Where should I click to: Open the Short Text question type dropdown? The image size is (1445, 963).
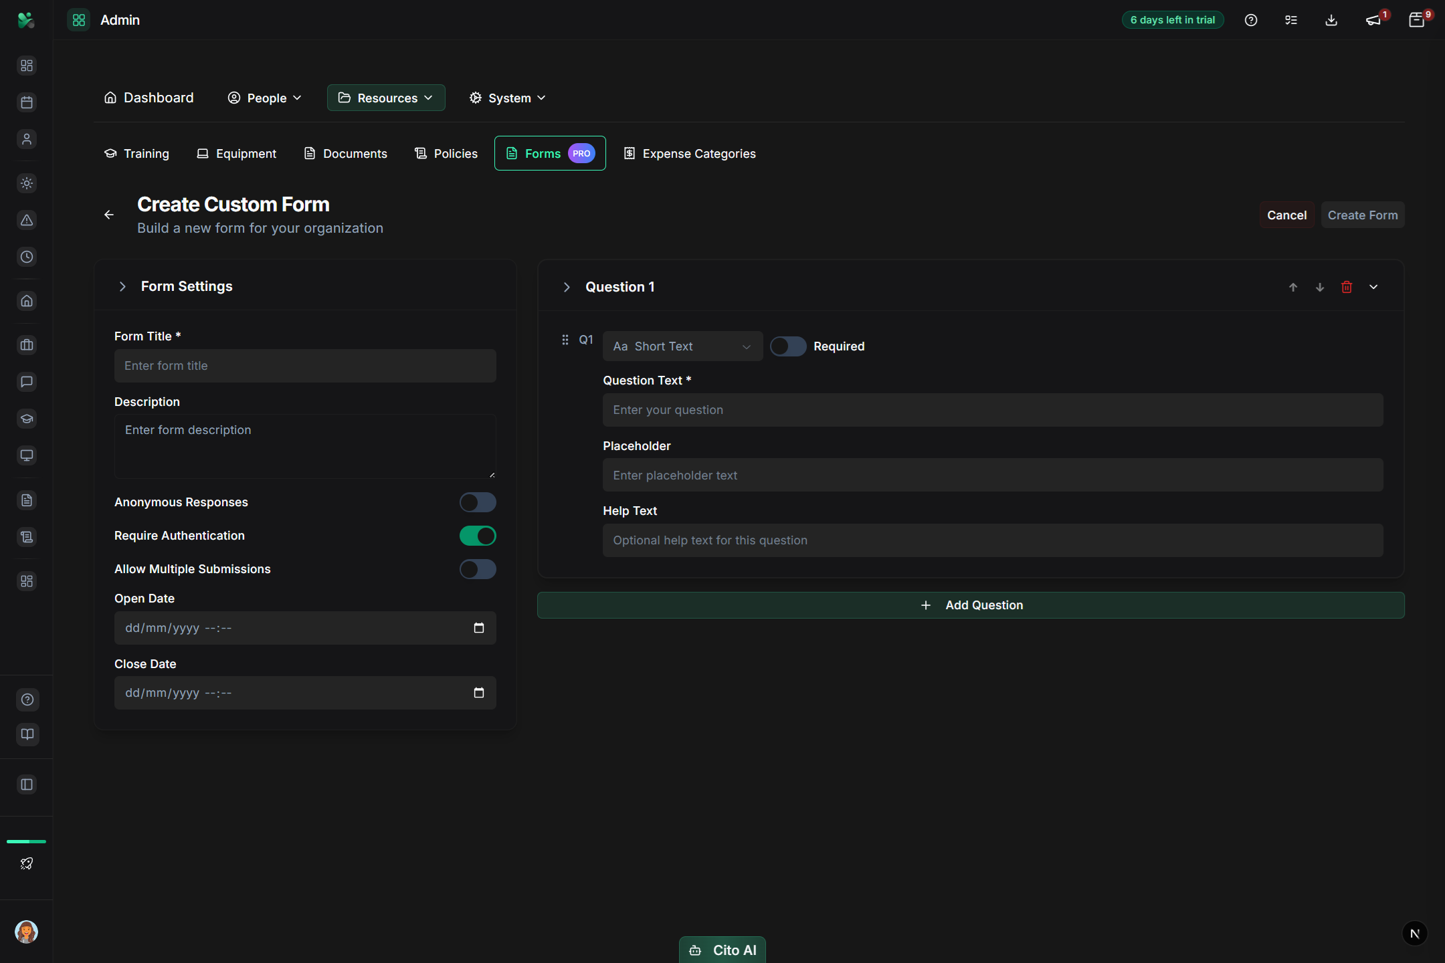(x=682, y=346)
